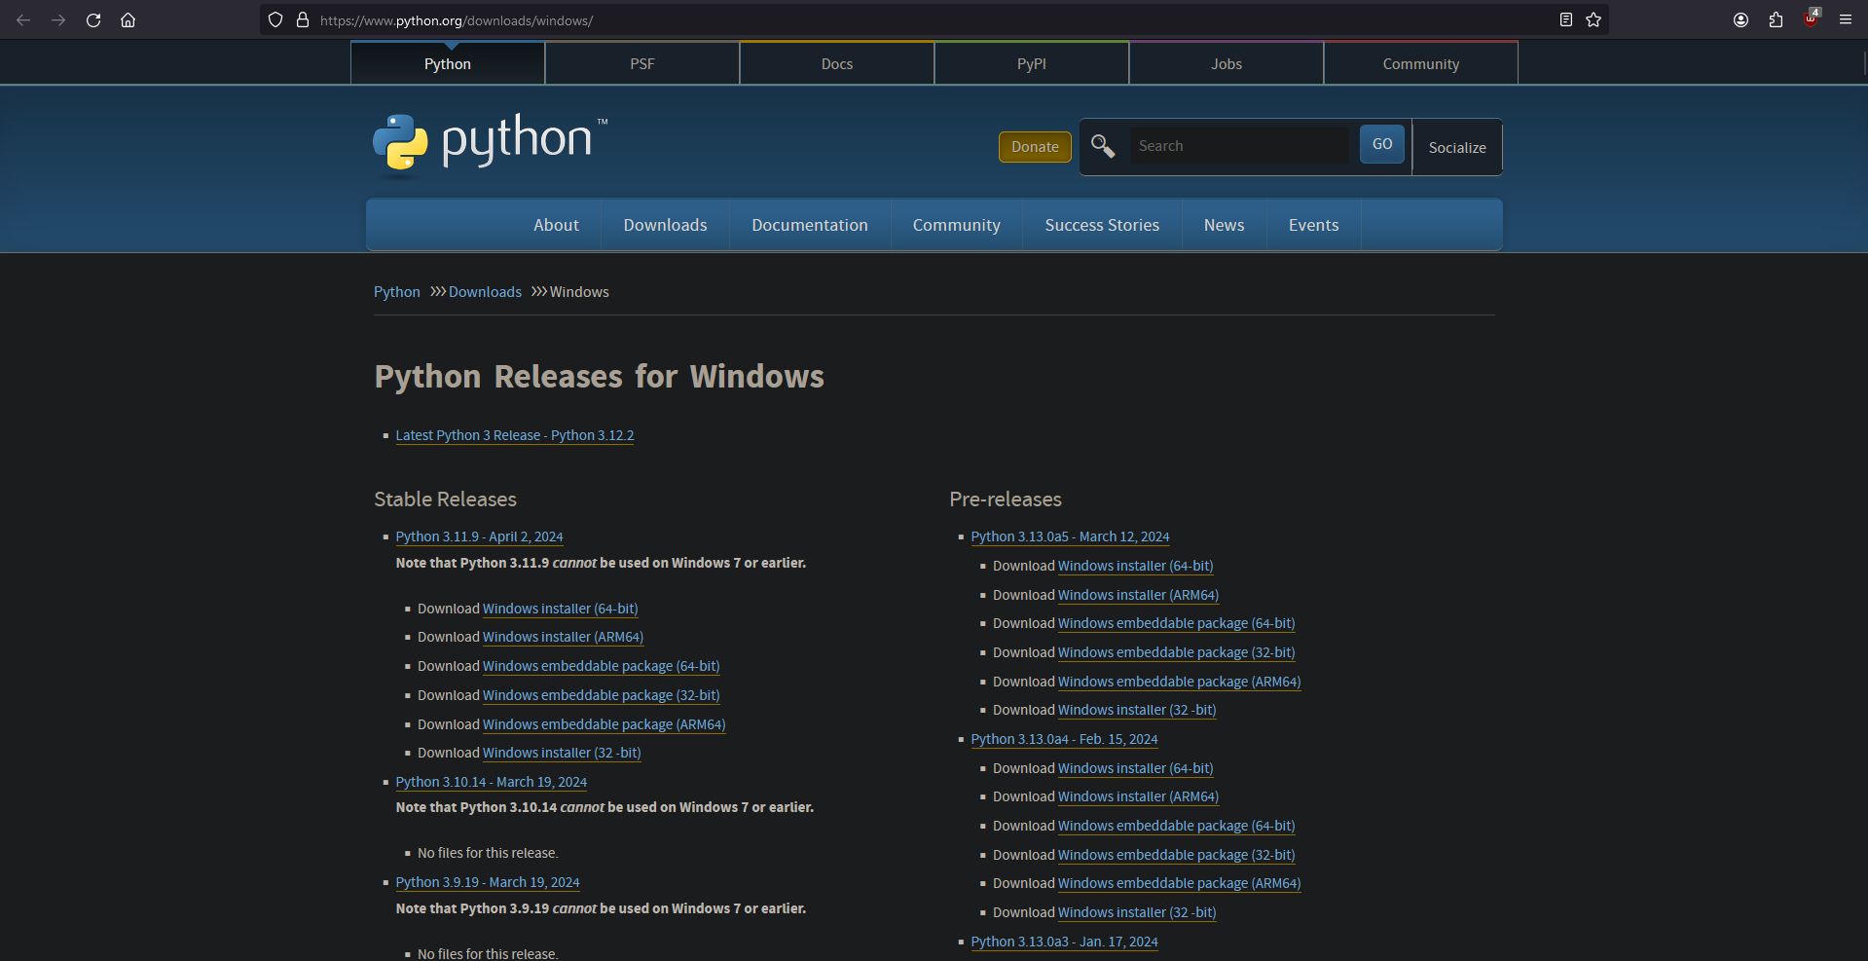This screenshot has width=1868, height=961.
Task: Select the Community top tab
Action: click(x=1421, y=63)
